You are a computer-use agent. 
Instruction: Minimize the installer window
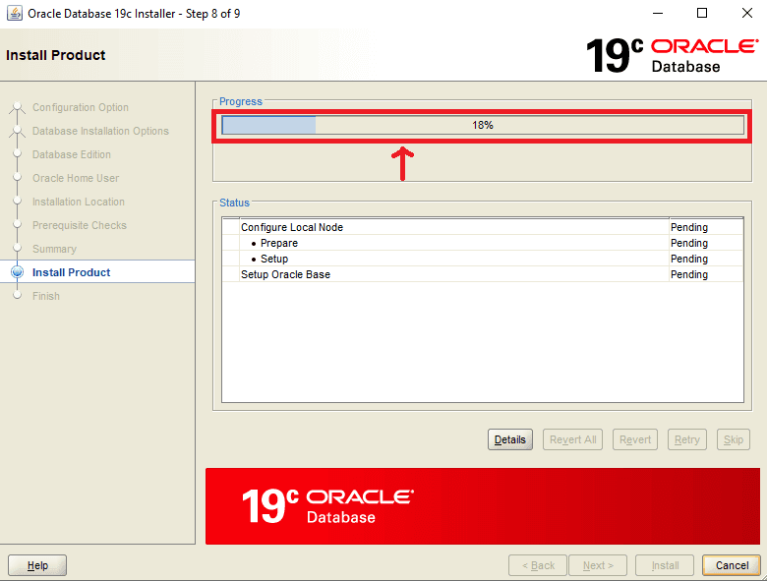[657, 14]
